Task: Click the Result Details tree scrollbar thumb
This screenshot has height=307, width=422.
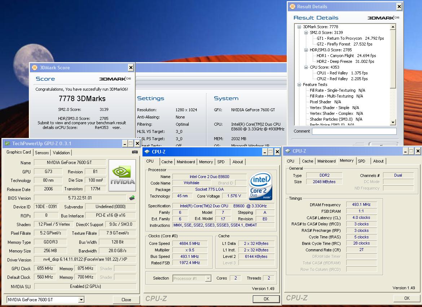Action: tap(393, 59)
